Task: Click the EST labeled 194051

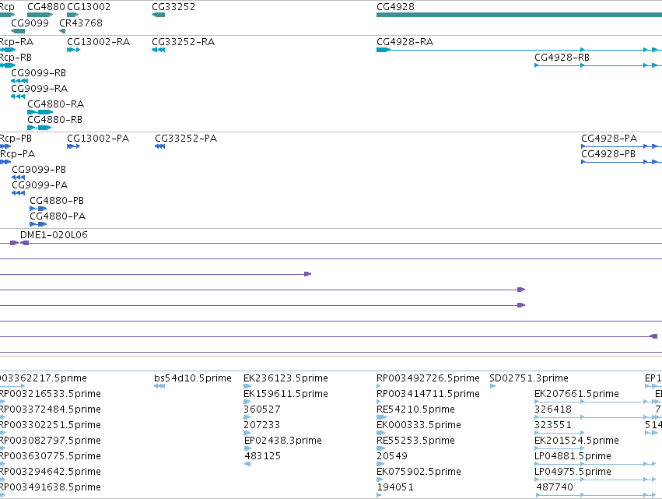Action: click(395, 487)
